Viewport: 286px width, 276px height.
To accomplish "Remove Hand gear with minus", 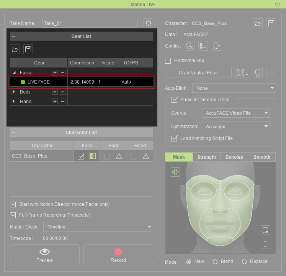I will point(62,101).
